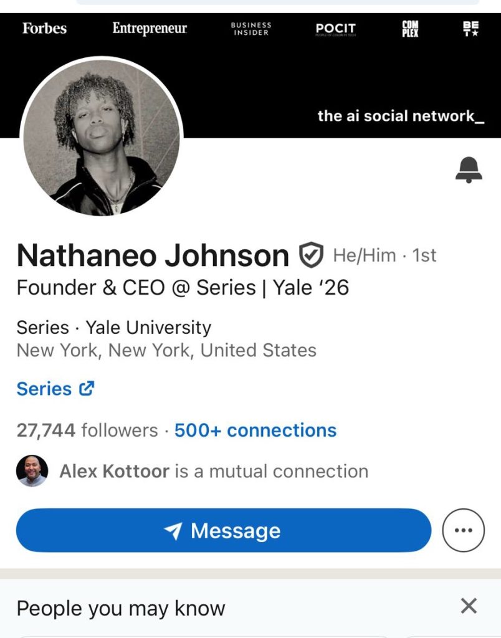The width and height of the screenshot is (501, 638).
Task: Open Nathaneo Johnson's profile photo
Action: 102,137
